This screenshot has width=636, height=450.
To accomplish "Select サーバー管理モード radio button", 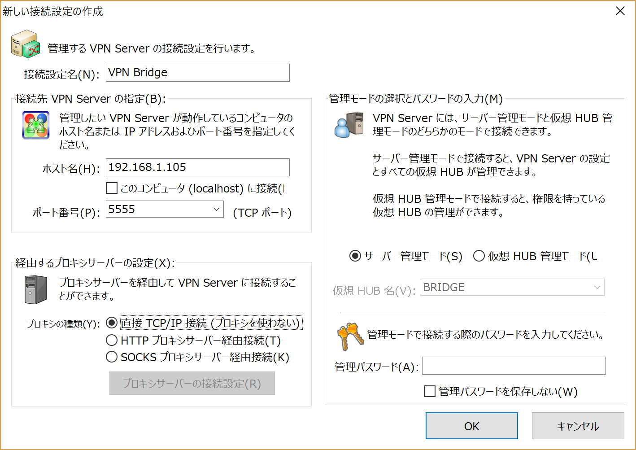I will (354, 256).
